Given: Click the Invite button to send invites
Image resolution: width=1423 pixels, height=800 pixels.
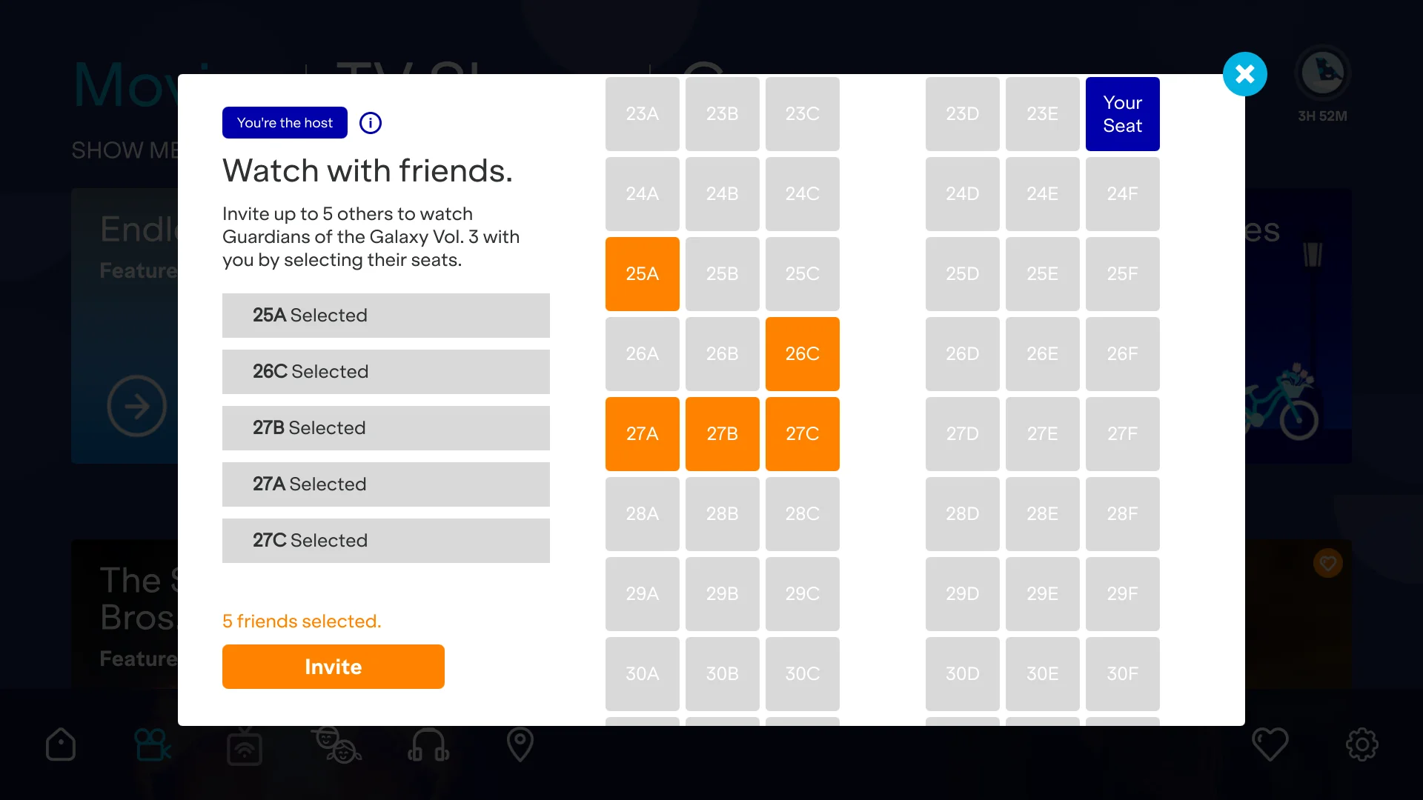Looking at the screenshot, I should (x=334, y=666).
